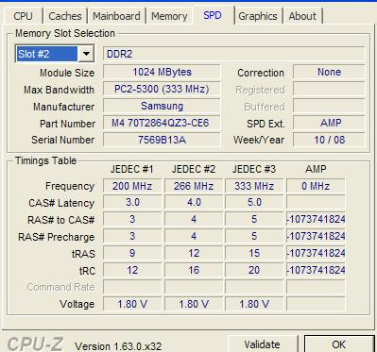Select the Slot #2 combo box
This screenshot has width=377, height=352.
pos(55,54)
